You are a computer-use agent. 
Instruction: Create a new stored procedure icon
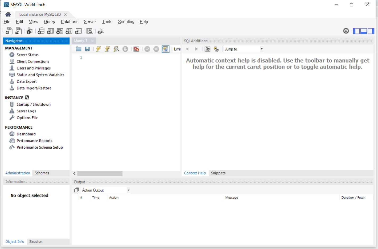coord(69,31)
